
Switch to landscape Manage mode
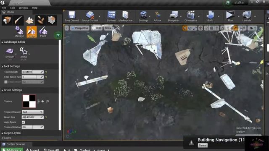(19, 32)
